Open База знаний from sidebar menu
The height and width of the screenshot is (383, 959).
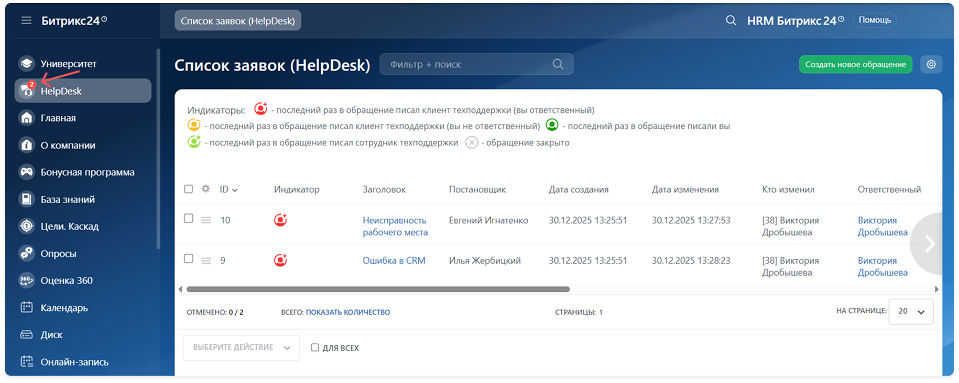(x=68, y=199)
